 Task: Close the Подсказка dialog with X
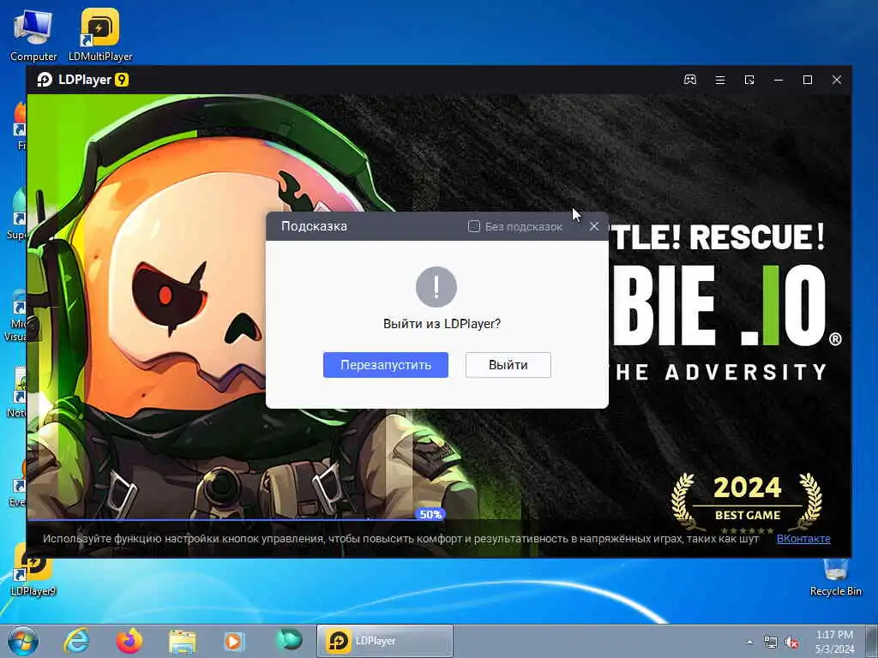tap(594, 226)
